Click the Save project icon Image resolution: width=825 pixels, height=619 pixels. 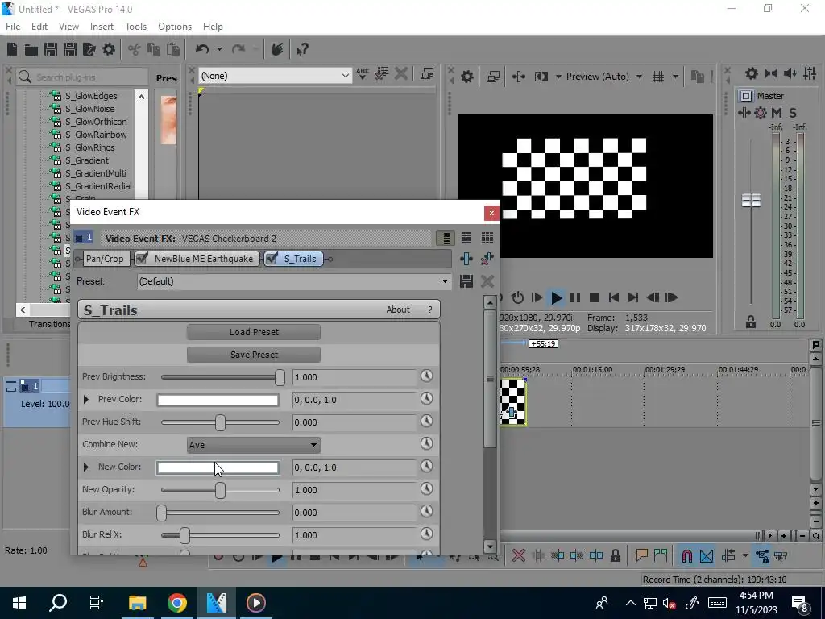tap(51, 49)
